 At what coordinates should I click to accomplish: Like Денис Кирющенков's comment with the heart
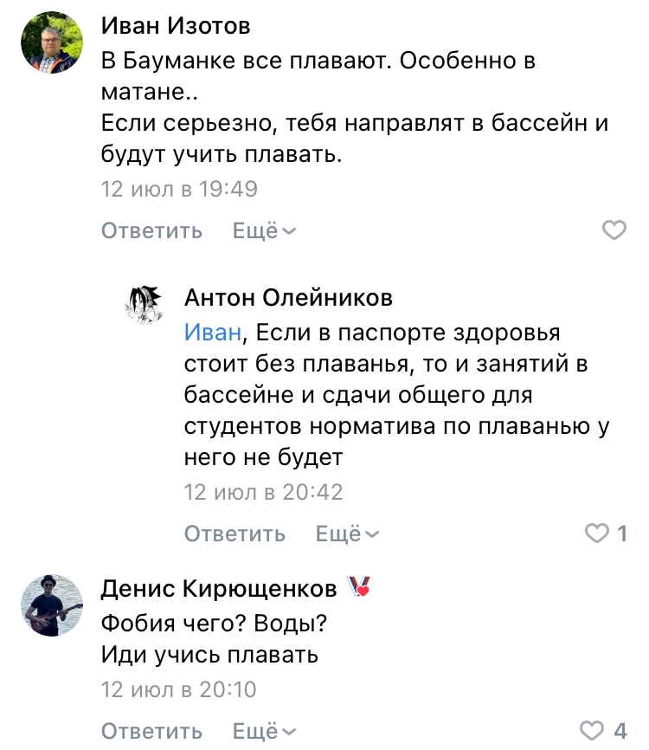tap(591, 729)
